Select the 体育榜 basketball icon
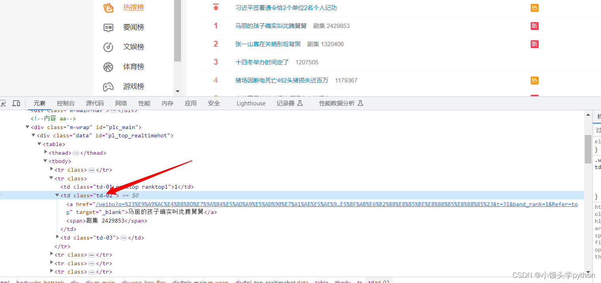Screen dimensions: 601x283 (x=108, y=67)
